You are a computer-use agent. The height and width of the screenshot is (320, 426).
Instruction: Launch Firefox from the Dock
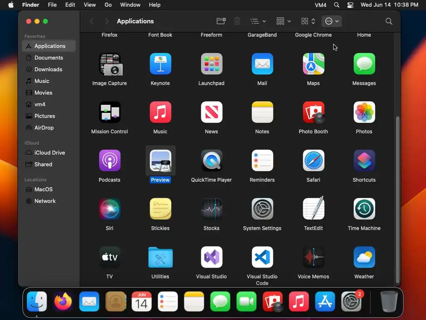(x=63, y=302)
